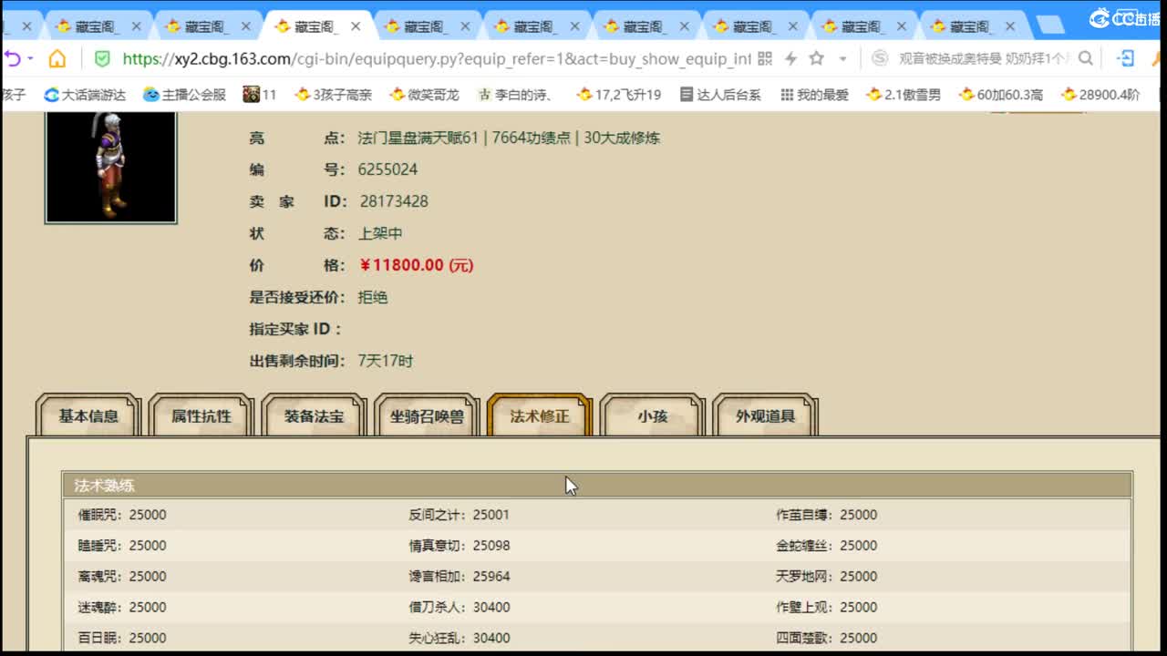Viewport: 1167px width, 656px height.
Task: Click the 离魂咒：25000 entry
Action: (122, 577)
